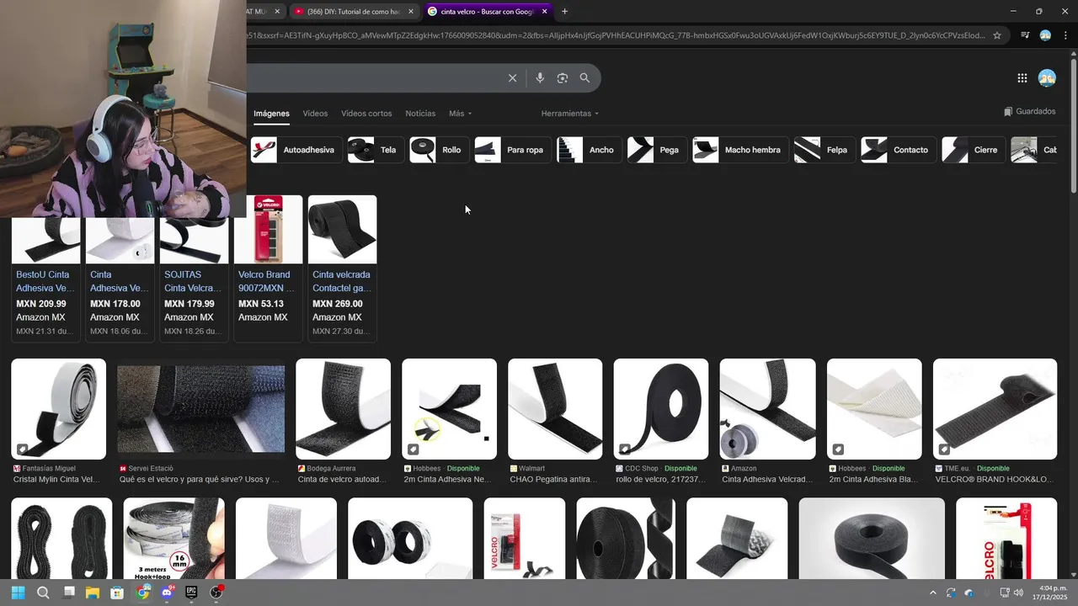Open Fantasías Miguel Cristal Mylin image result
1078x606 pixels.
click(x=59, y=409)
